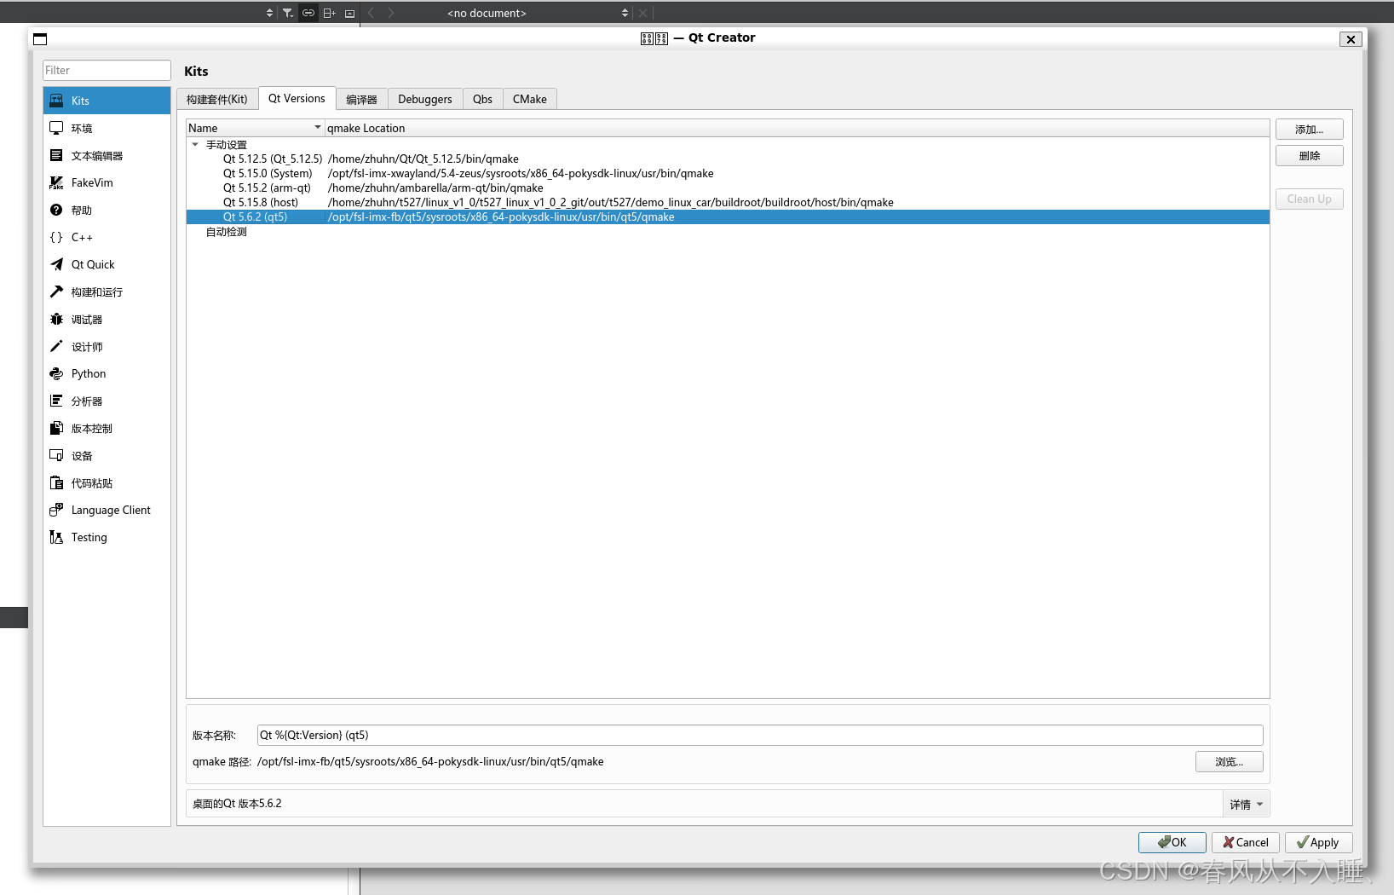The width and height of the screenshot is (1394, 895).
Task: Click the Cancel button
Action: pyautogui.click(x=1246, y=842)
